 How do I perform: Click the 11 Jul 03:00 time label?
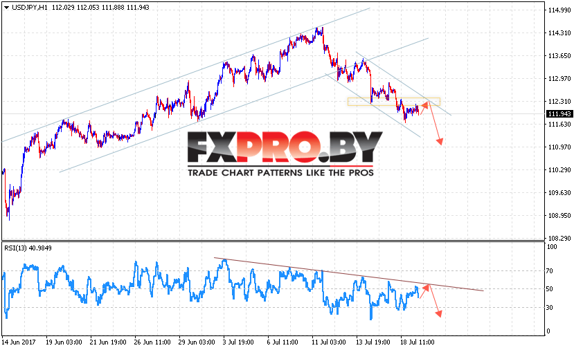click(x=328, y=342)
